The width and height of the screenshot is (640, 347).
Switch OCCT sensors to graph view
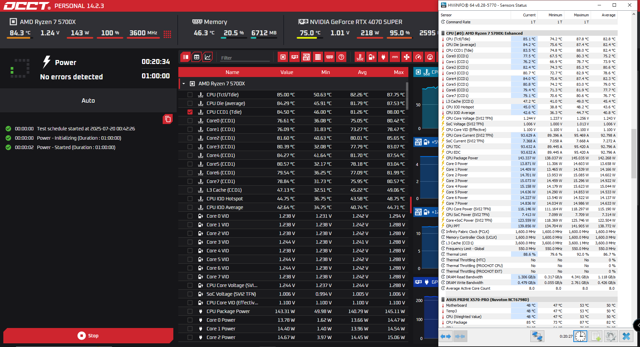[x=208, y=57]
